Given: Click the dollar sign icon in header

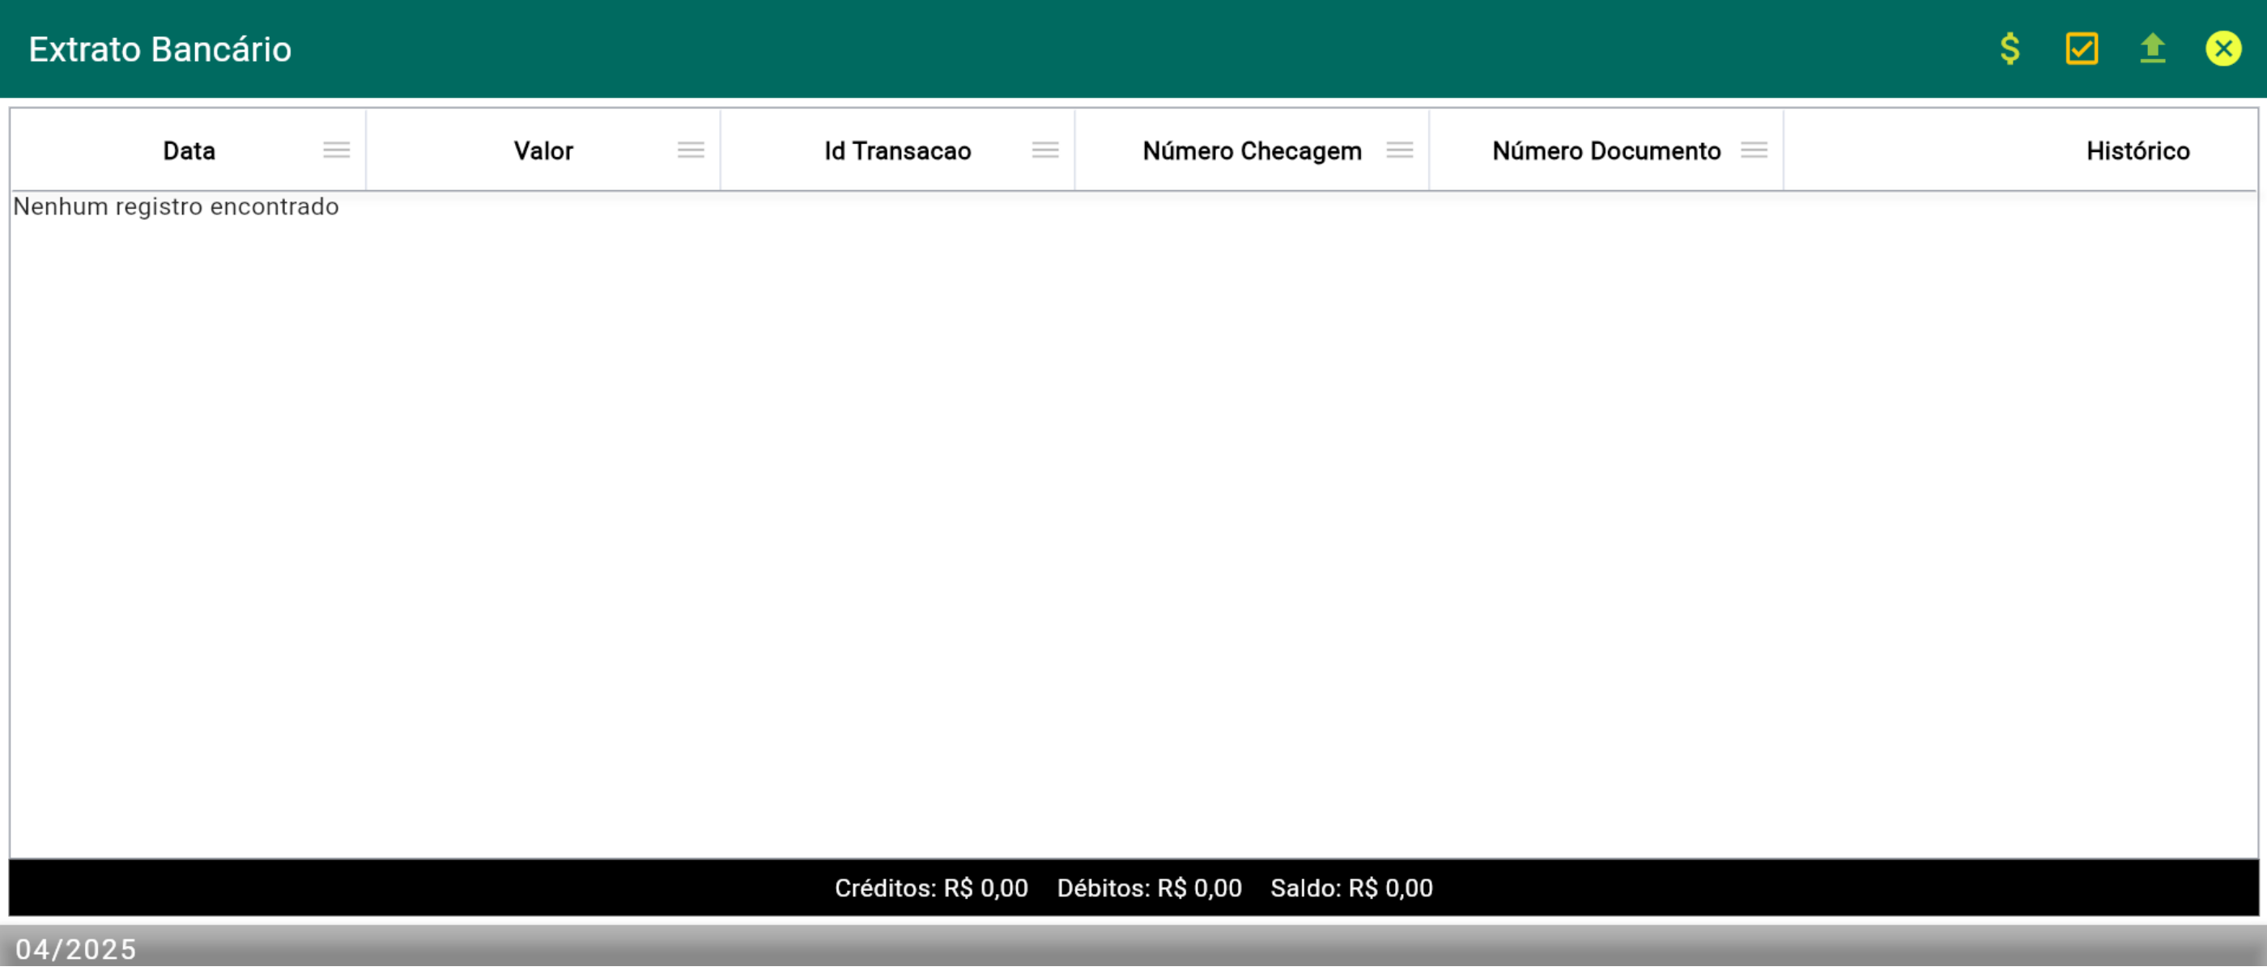Looking at the screenshot, I should pyautogui.click(x=2010, y=49).
